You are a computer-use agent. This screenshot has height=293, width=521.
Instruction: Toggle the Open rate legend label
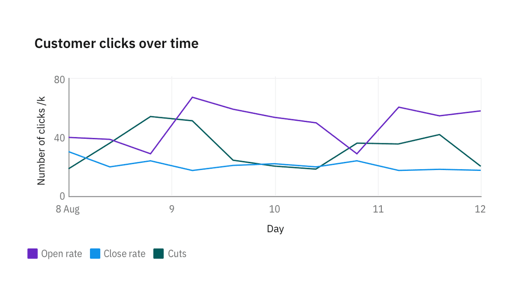62,254
